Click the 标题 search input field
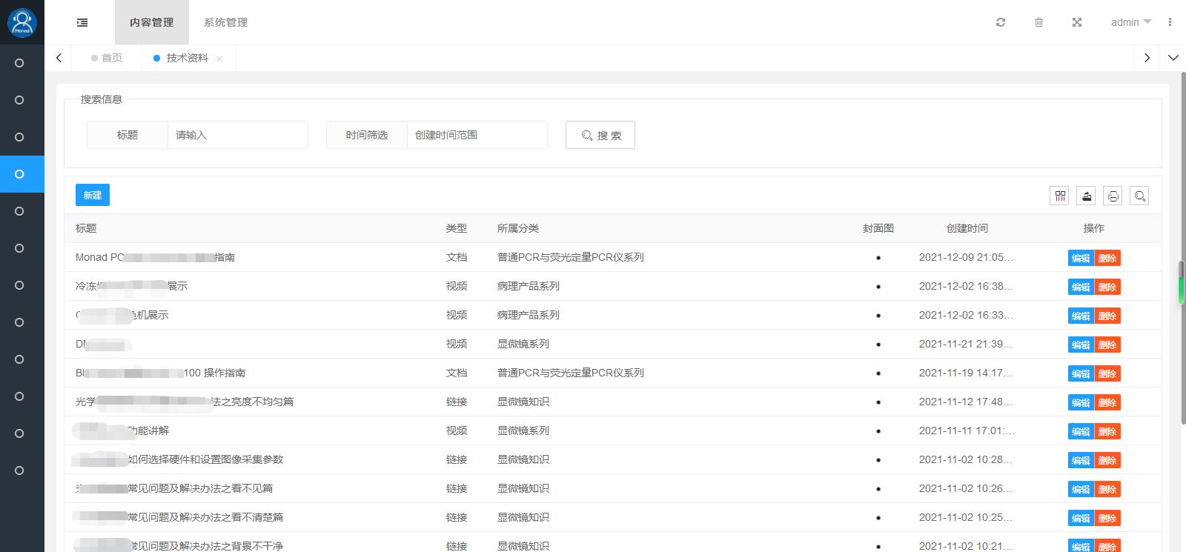The height and width of the screenshot is (552, 1186). pyautogui.click(x=237, y=135)
